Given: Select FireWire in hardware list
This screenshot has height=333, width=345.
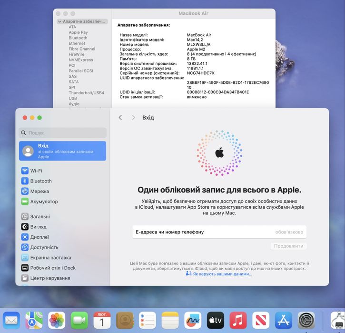Looking at the screenshot, I should [76, 54].
